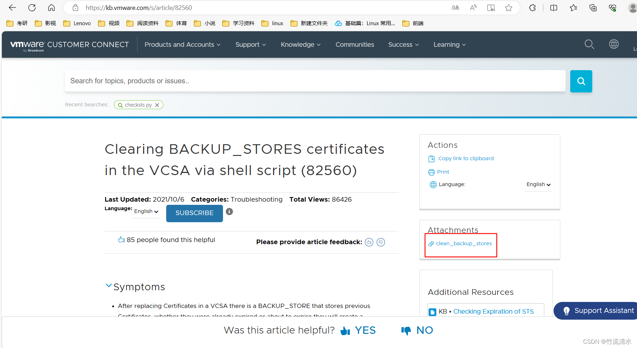Click the search topics input field
The image size is (637, 348).
[x=315, y=81]
